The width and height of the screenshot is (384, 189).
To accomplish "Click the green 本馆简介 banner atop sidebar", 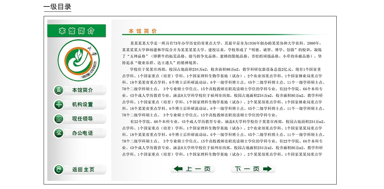I will (x=76, y=31).
